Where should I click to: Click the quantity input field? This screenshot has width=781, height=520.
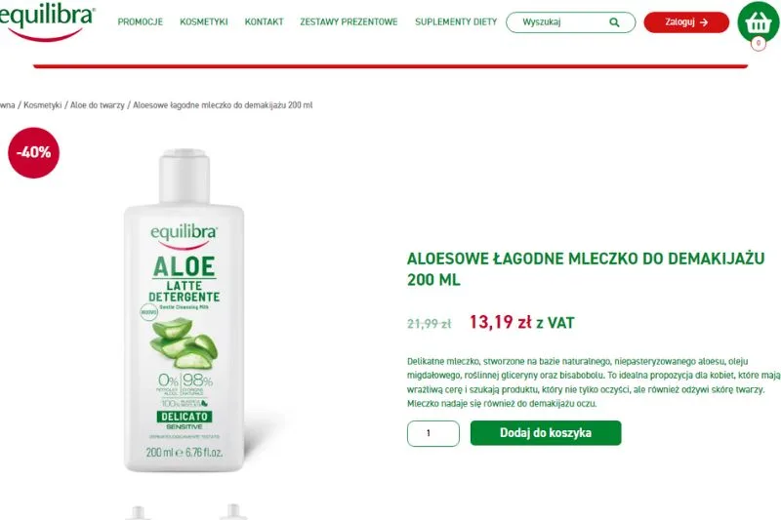[433, 433]
